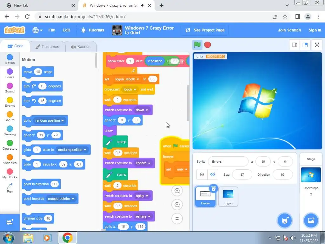Open the Scratch logo home link
The height and width of the screenshot is (244, 325).
click(x=15, y=30)
